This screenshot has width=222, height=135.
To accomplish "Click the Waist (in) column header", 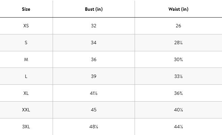I will click(x=178, y=9).
